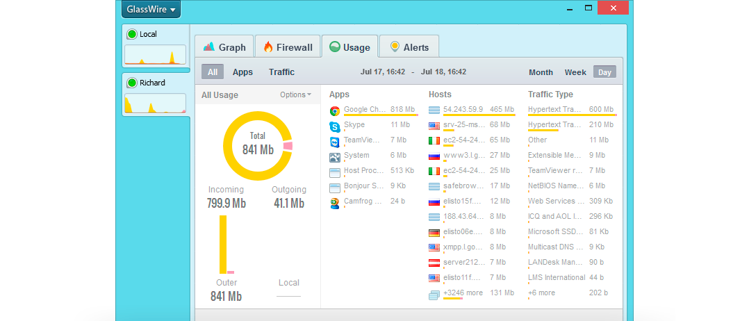The width and height of the screenshot is (749, 321).
Task: Switch time range to Month
Action: click(x=541, y=72)
